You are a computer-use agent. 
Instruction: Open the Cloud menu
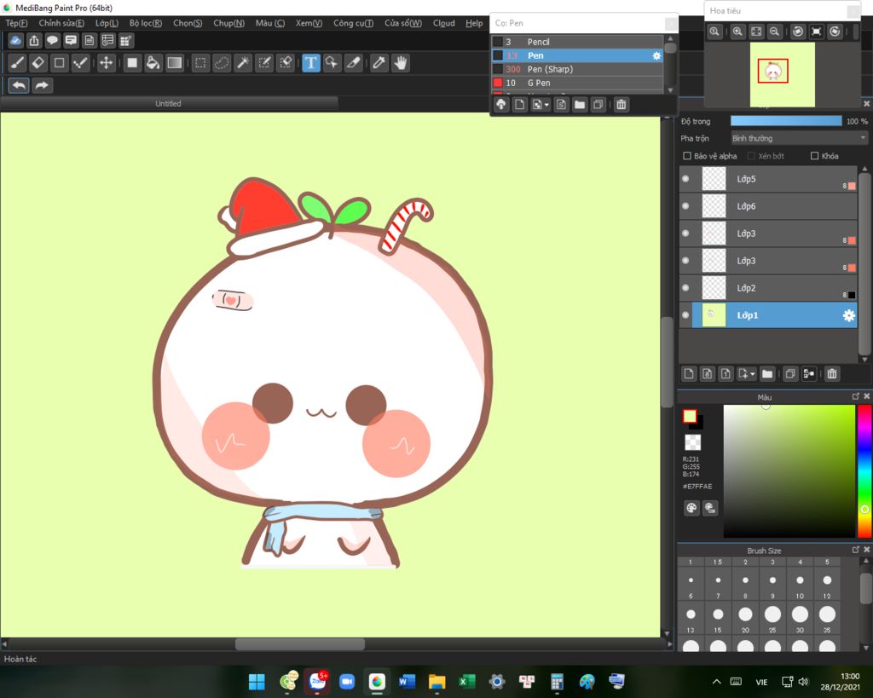(x=443, y=23)
